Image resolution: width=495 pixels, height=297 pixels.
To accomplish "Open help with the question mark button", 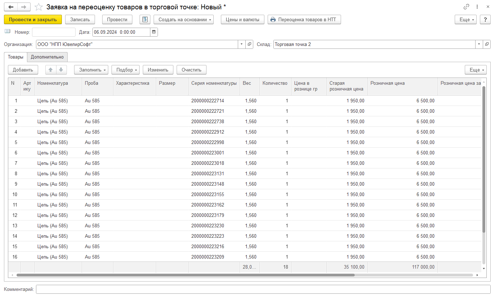I will [x=485, y=19].
